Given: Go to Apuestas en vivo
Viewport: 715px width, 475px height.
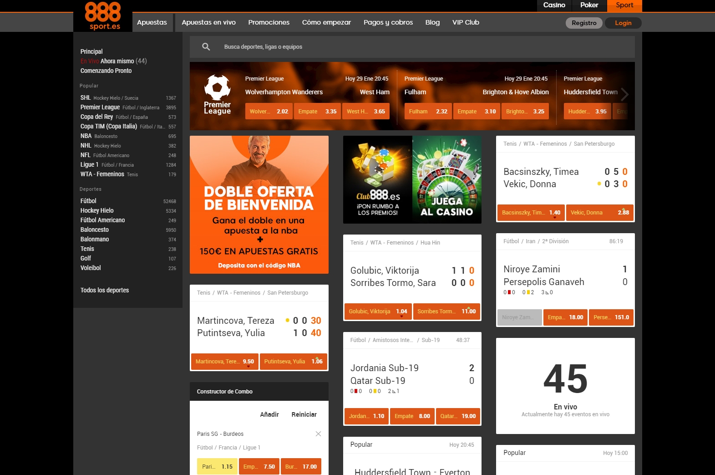Looking at the screenshot, I should pos(209,22).
